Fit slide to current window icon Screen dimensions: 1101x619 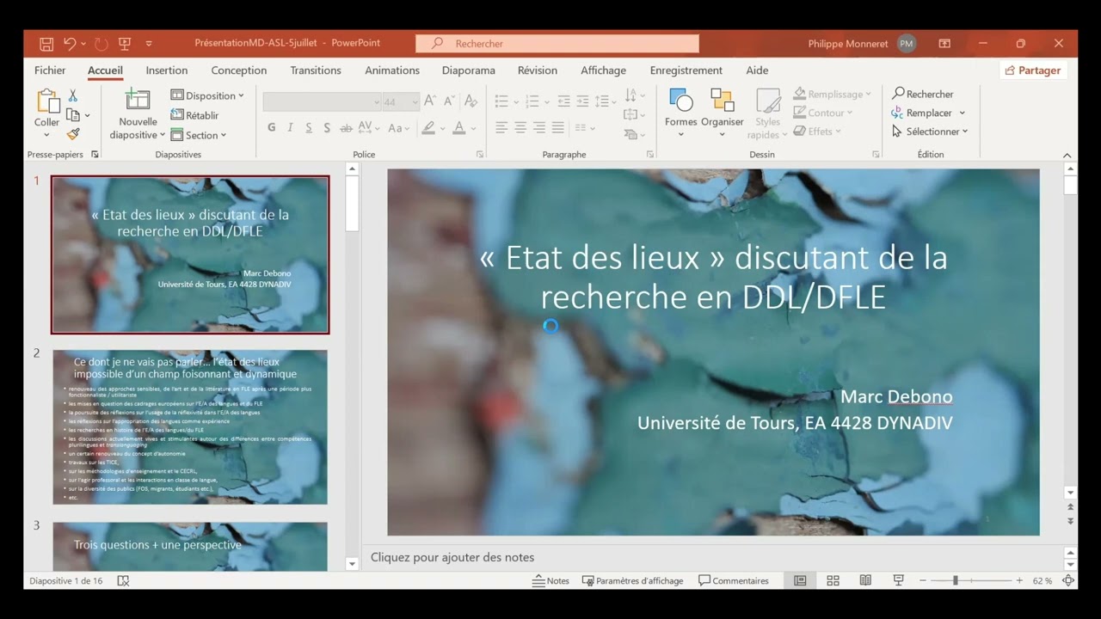pos(1068,581)
